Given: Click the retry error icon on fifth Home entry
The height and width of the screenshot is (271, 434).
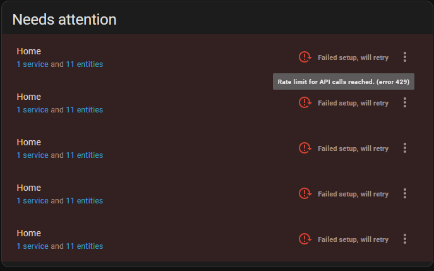Looking at the screenshot, I should coord(305,239).
